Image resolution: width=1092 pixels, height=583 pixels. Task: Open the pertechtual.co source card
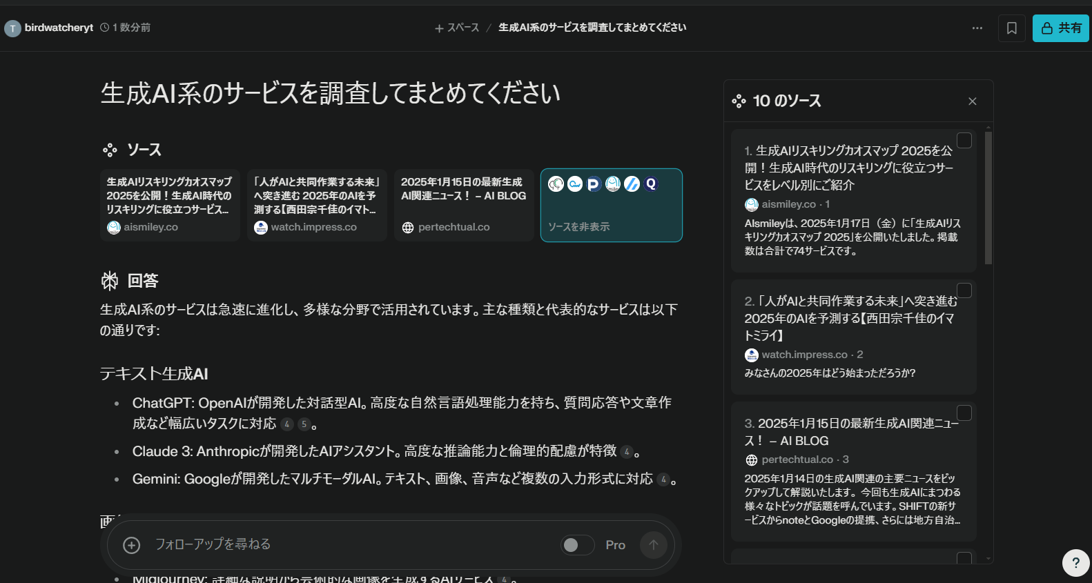[x=464, y=205]
